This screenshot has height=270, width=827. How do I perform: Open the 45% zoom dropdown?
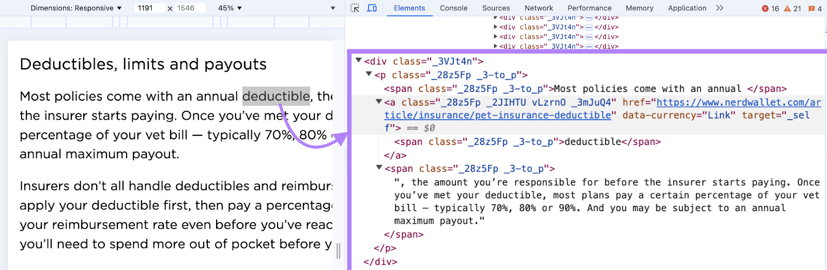pyautogui.click(x=230, y=8)
